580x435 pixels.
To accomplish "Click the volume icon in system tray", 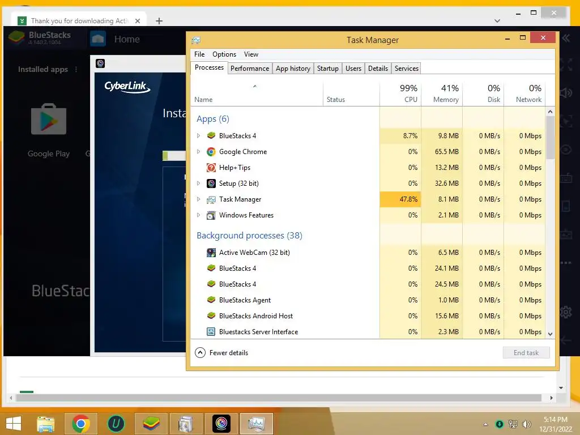I will click(x=526, y=424).
